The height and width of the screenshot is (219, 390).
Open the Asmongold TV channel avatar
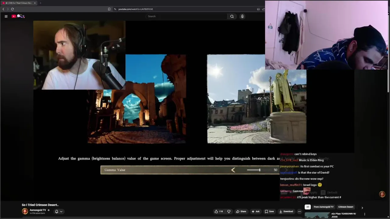click(25, 211)
